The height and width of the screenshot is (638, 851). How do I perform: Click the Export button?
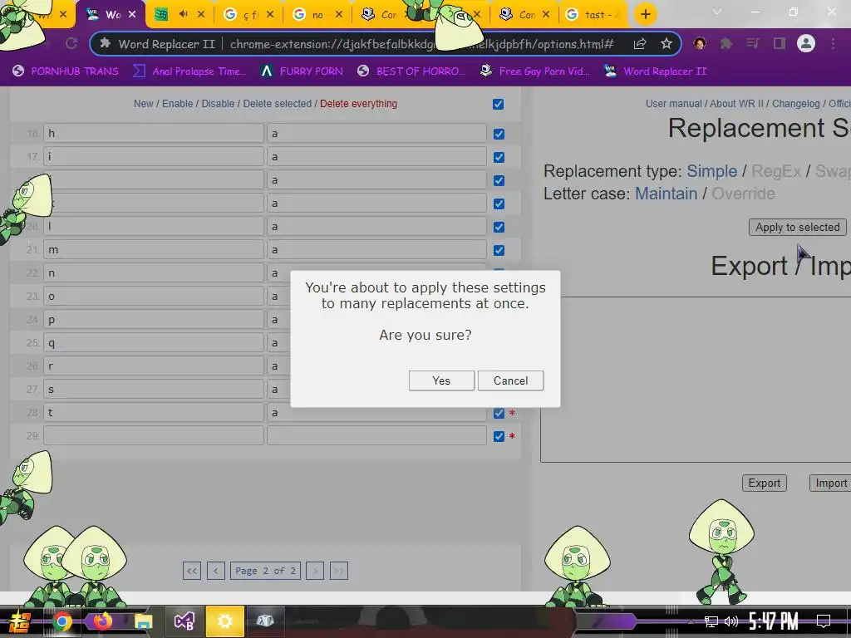765,483
